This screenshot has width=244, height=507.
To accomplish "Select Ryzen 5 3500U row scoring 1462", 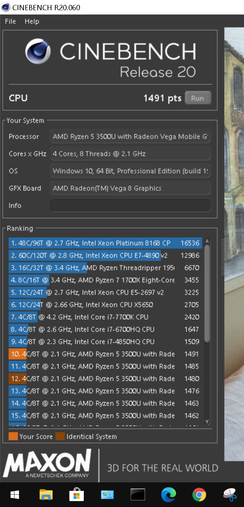I will [105, 416].
